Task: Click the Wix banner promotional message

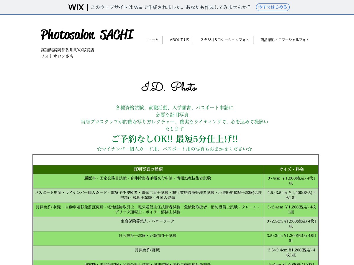Action: 171,7
